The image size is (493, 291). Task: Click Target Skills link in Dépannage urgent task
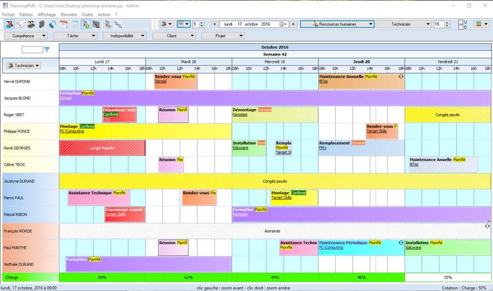pyautogui.click(x=115, y=214)
